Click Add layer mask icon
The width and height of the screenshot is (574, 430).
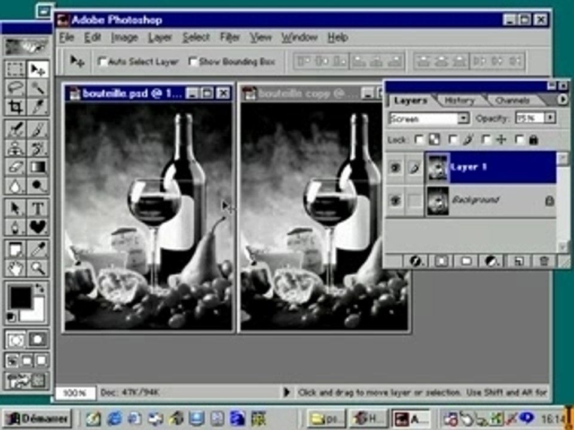(442, 261)
